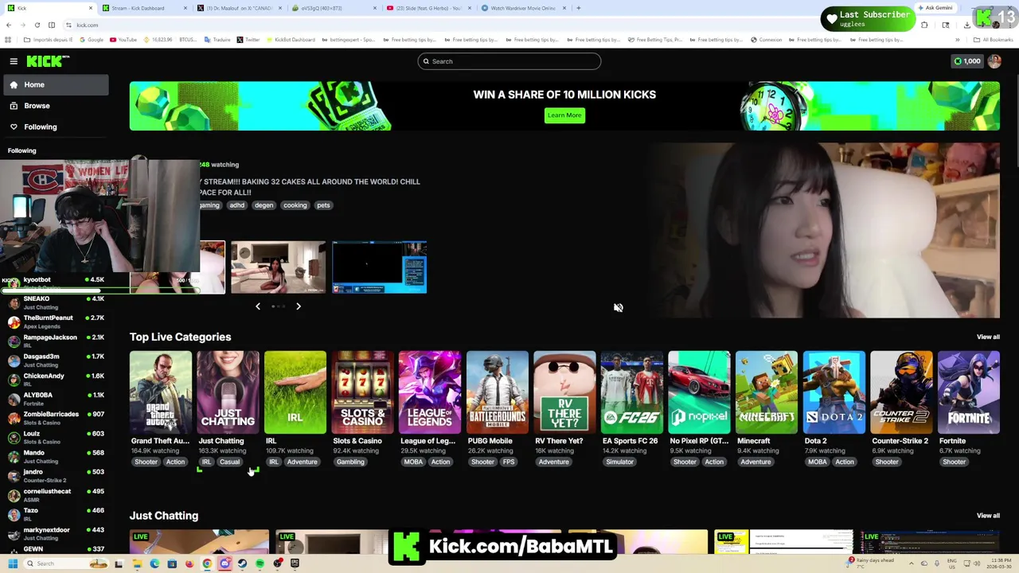This screenshot has height=573, width=1019.
Task: Open ZombieBarricades channel in sidebar
Action: click(56, 418)
